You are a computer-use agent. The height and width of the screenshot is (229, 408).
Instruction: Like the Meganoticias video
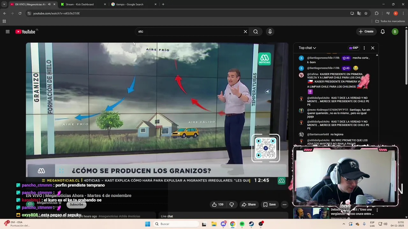click(217, 205)
